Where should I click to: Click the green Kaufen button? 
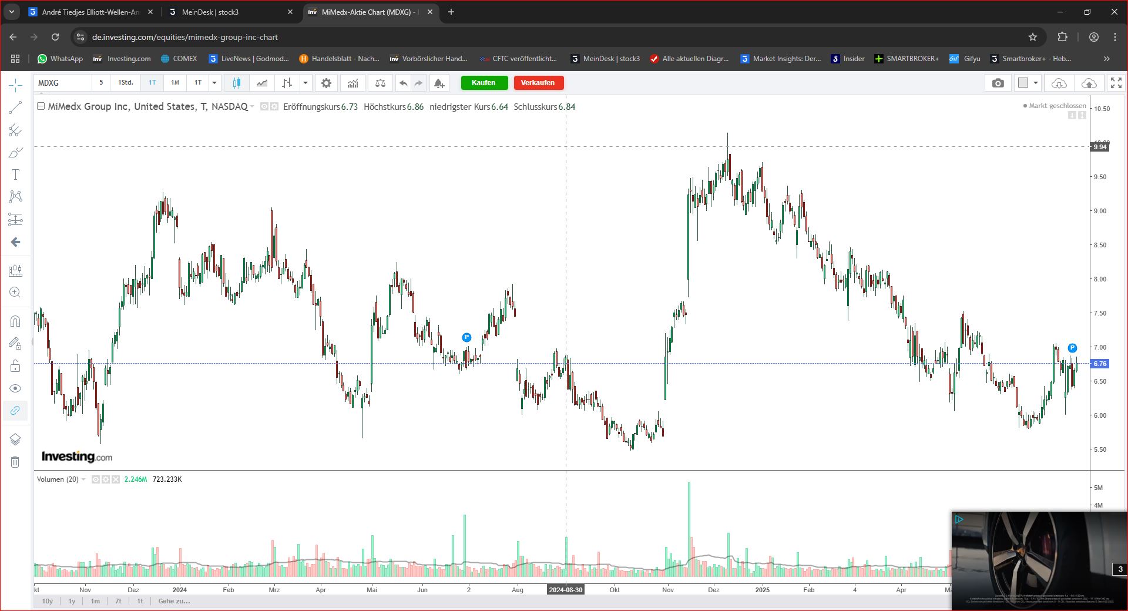click(484, 83)
